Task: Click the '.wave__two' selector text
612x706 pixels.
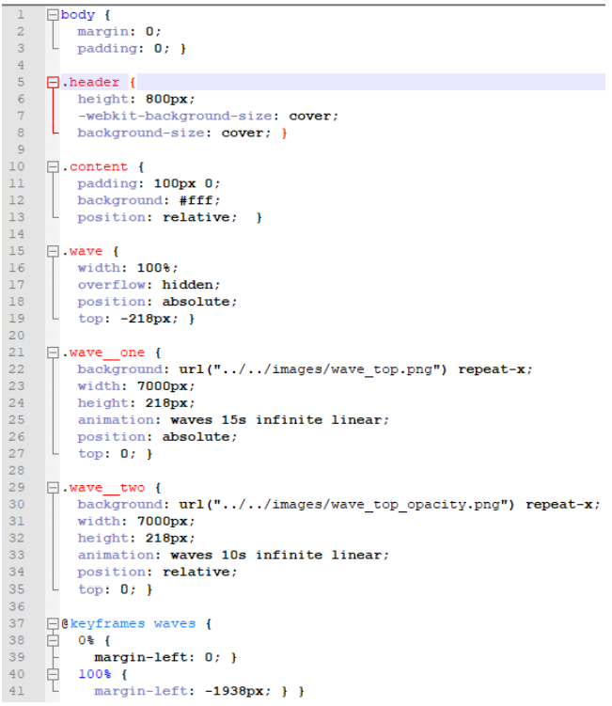Action: (x=103, y=488)
